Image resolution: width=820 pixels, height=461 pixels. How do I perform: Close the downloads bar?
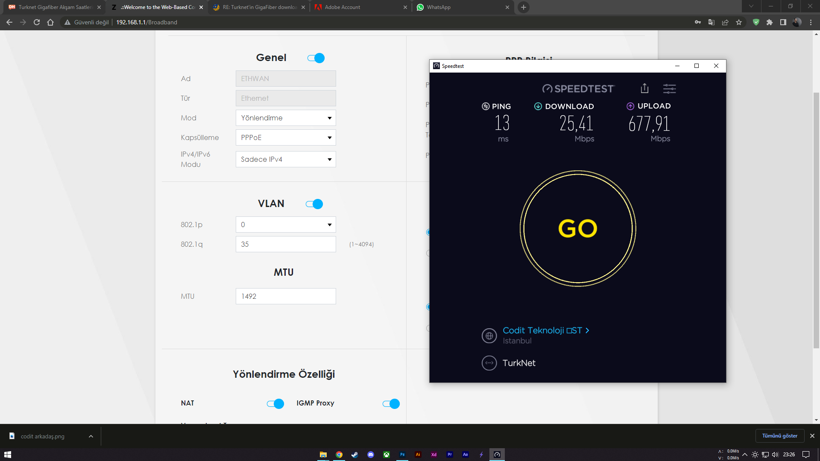812,436
